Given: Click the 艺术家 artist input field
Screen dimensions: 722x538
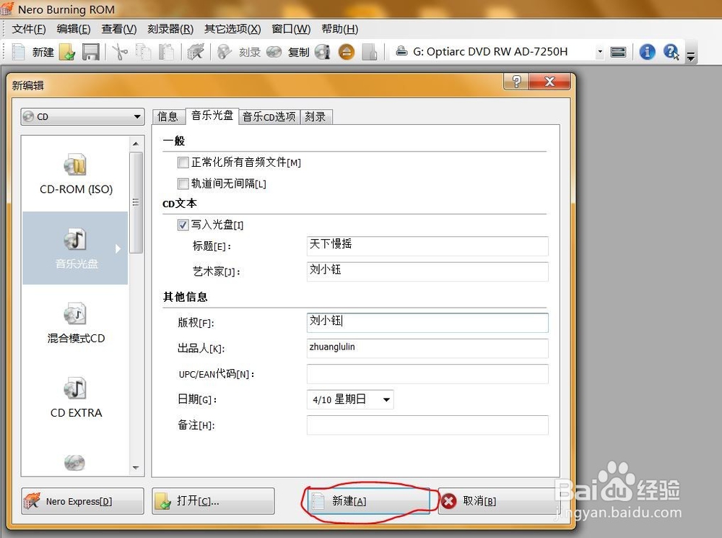Looking at the screenshot, I should point(427,272).
